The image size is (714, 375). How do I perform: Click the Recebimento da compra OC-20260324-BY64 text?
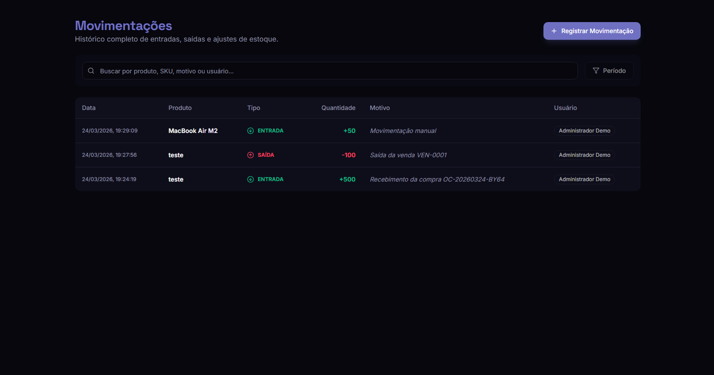tap(437, 179)
